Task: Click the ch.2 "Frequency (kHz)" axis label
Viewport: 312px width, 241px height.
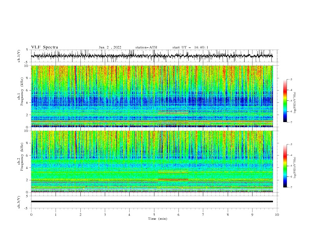Action: point(22,157)
